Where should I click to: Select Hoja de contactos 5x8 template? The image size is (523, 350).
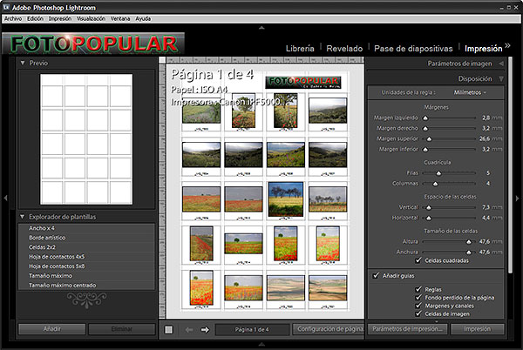tap(86, 266)
